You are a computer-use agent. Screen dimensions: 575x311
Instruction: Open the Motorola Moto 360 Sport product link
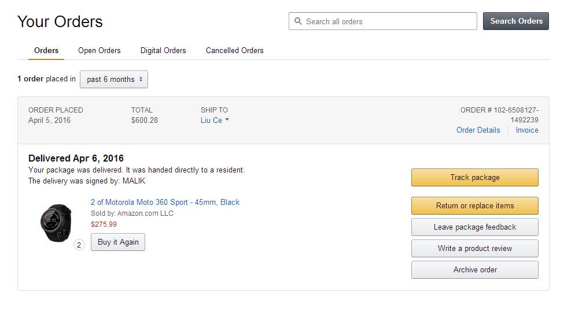click(165, 203)
